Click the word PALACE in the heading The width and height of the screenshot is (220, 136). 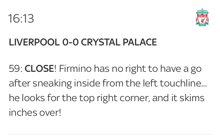(x=140, y=42)
